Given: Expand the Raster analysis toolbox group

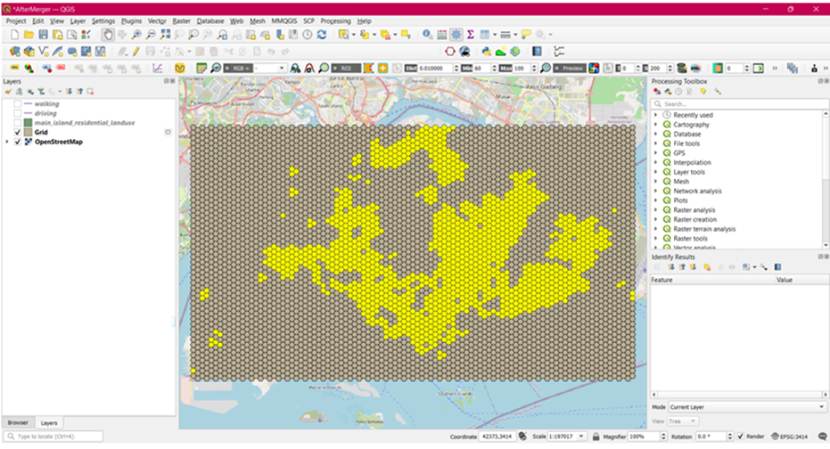Looking at the screenshot, I should pyautogui.click(x=655, y=210).
